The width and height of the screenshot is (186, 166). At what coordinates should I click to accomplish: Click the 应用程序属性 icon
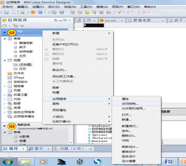point(10,116)
